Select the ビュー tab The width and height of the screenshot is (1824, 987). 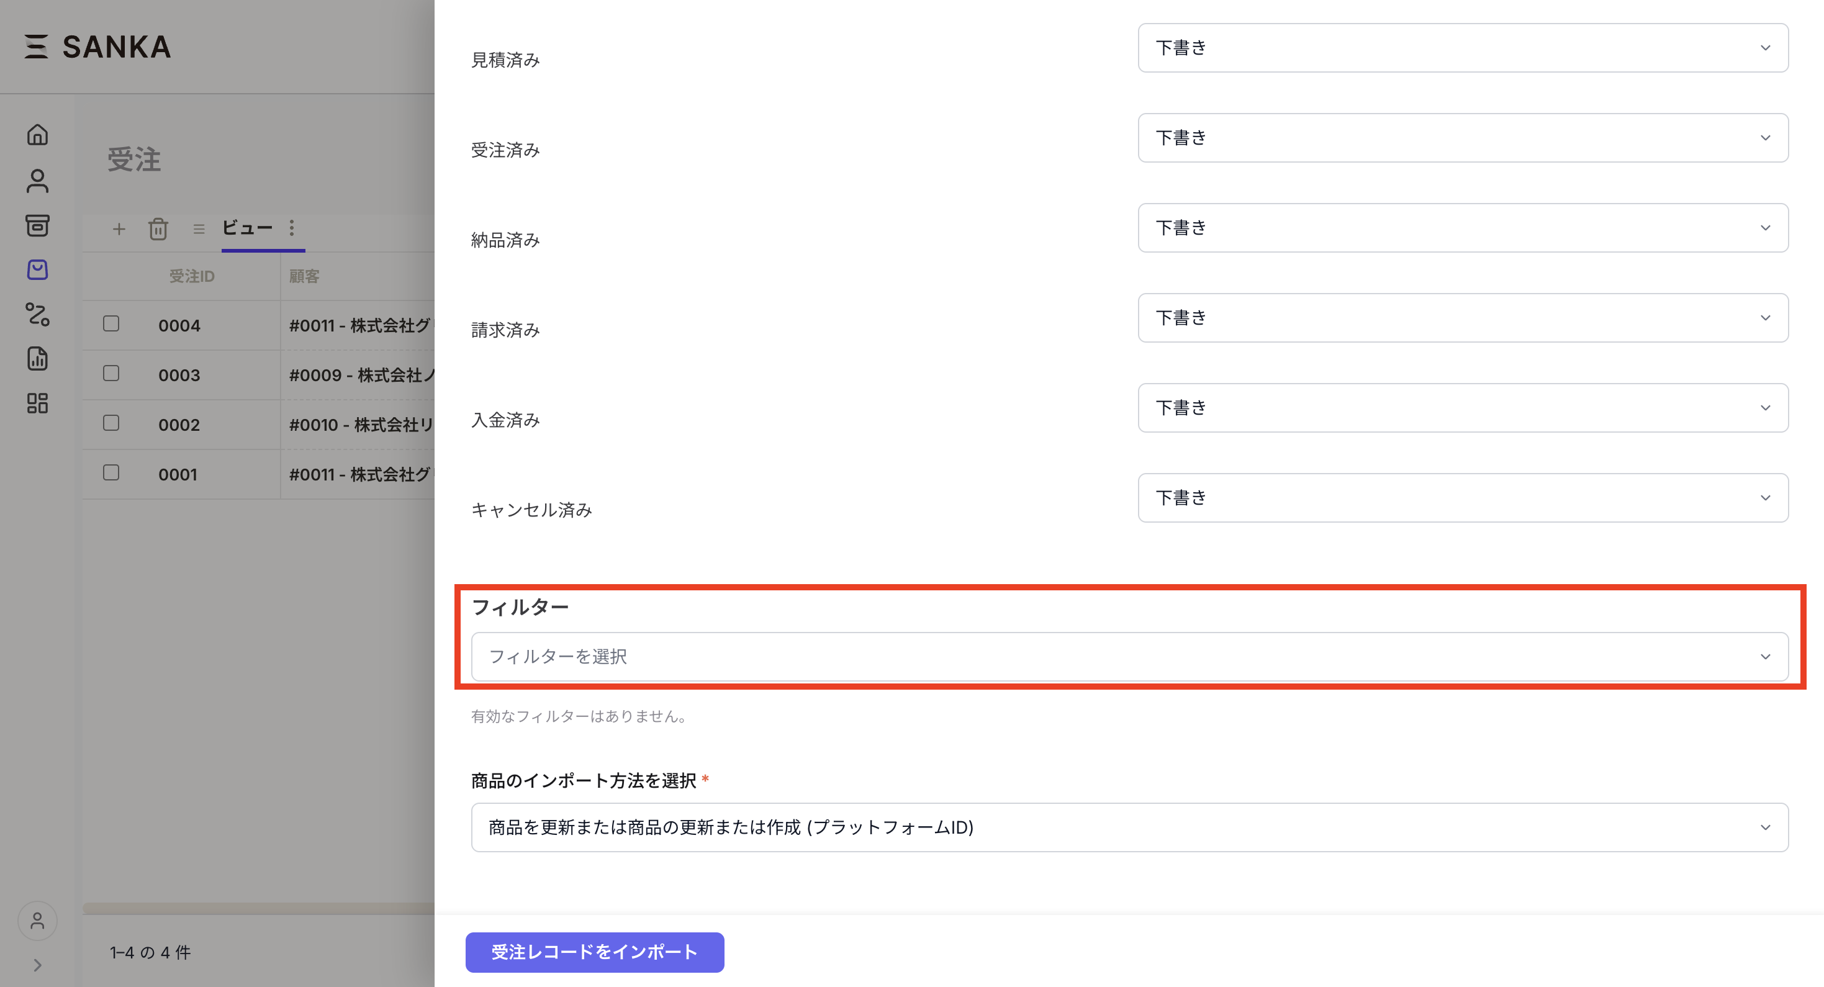coord(247,228)
